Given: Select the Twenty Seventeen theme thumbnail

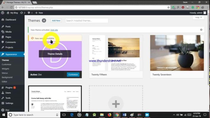Looking at the screenshot, I should click(x=177, y=53).
